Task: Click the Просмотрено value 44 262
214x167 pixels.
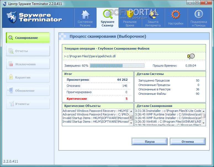Action: (122, 80)
